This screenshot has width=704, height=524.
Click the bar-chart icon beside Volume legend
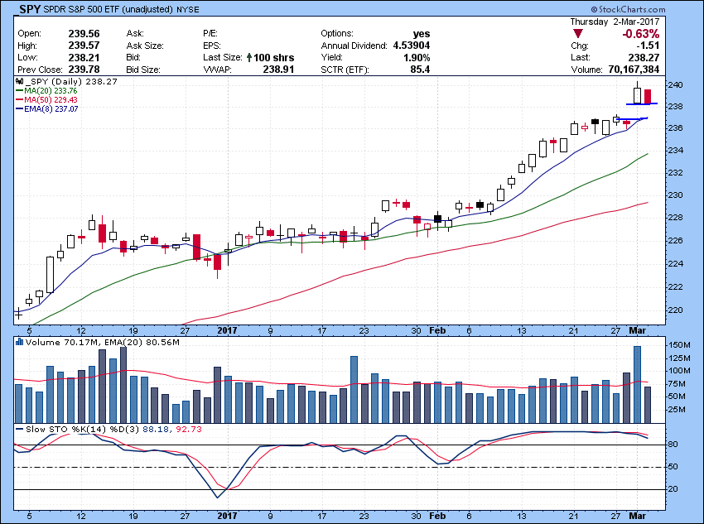click(19, 342)
